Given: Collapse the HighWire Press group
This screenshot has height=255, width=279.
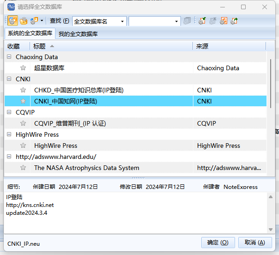Looking at the screenshot, I should pyautogui.click(x=9, y=134).
